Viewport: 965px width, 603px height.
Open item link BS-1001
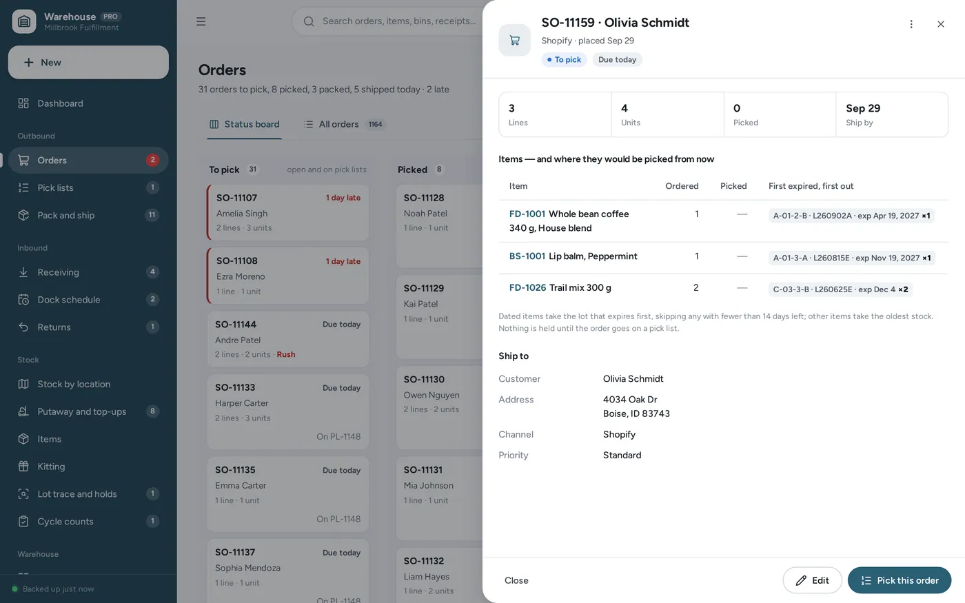pyautogui.click(x=527, y=256)
